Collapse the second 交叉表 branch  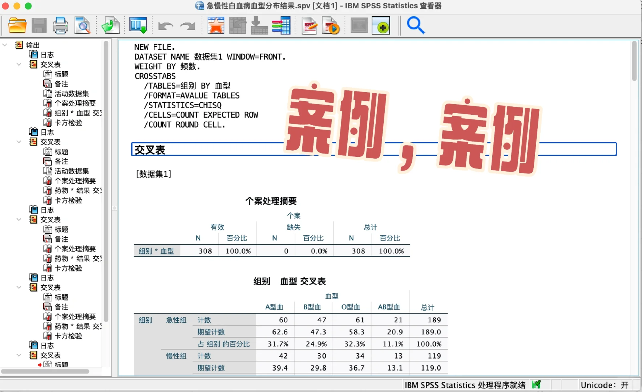[x=19, y=142]
